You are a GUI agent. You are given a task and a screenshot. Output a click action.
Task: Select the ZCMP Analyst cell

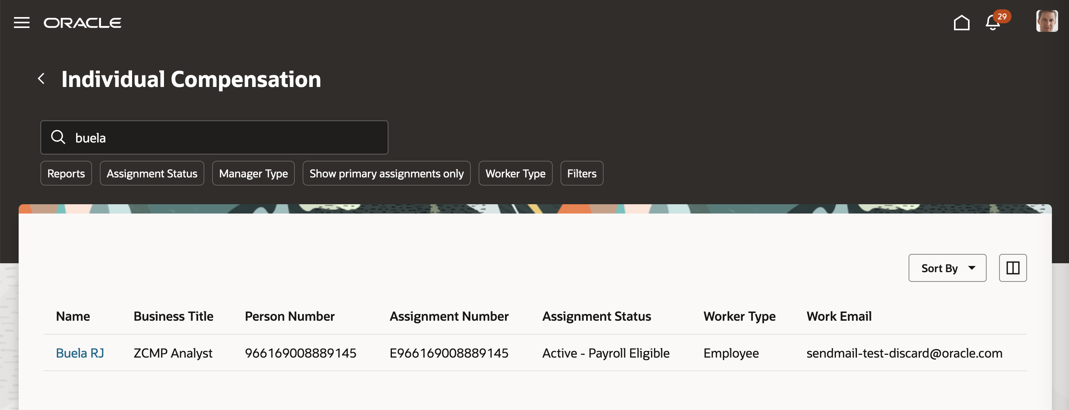pyautogui.click(x=173, y=353)
